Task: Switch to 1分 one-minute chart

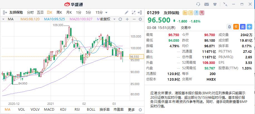Action: pyautogui.click(x=79, y=13)
